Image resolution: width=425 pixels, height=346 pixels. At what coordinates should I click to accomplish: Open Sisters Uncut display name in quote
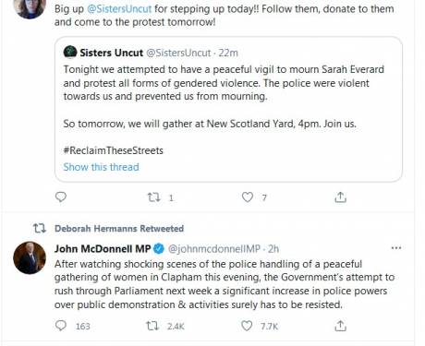(112, 53)
